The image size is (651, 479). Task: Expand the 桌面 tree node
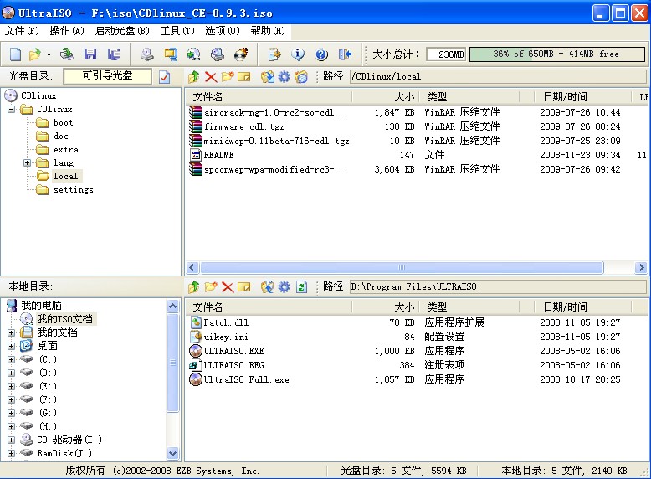pos(11,346)
